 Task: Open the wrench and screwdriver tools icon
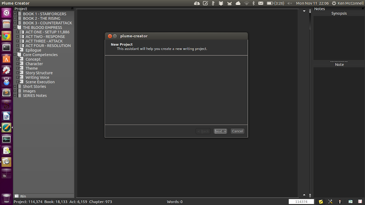pos(330,202)
